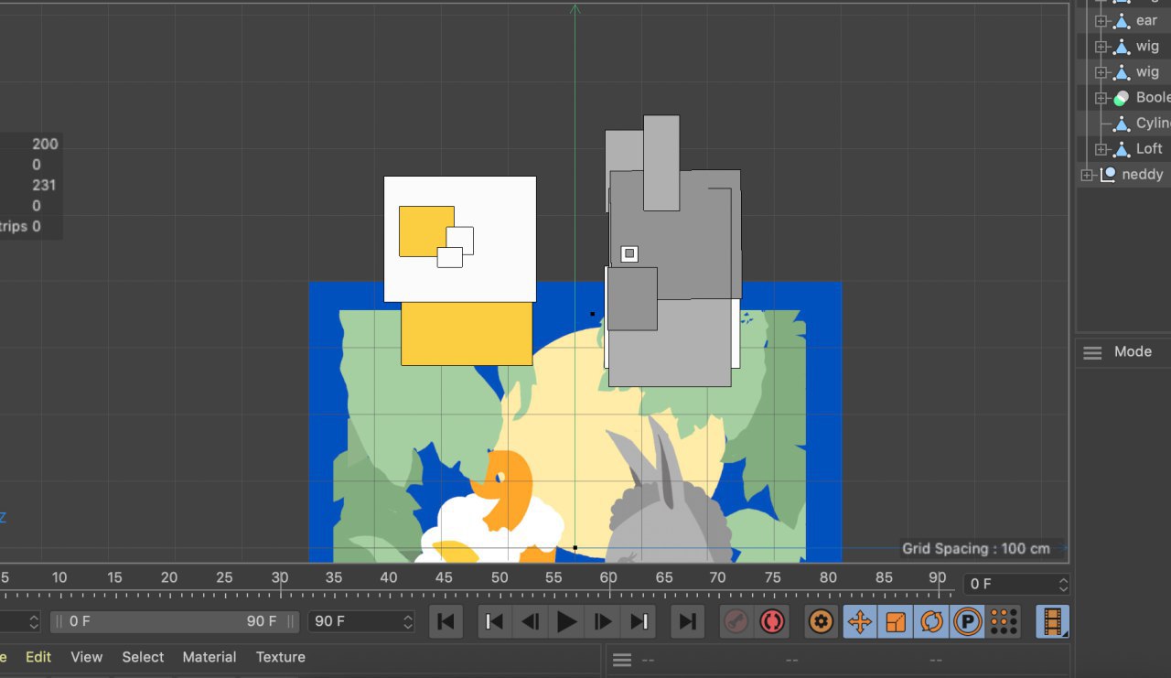The image size is (1171, 678).
Task: Click the Loft polygon object icon
Action: (1121, 149)
